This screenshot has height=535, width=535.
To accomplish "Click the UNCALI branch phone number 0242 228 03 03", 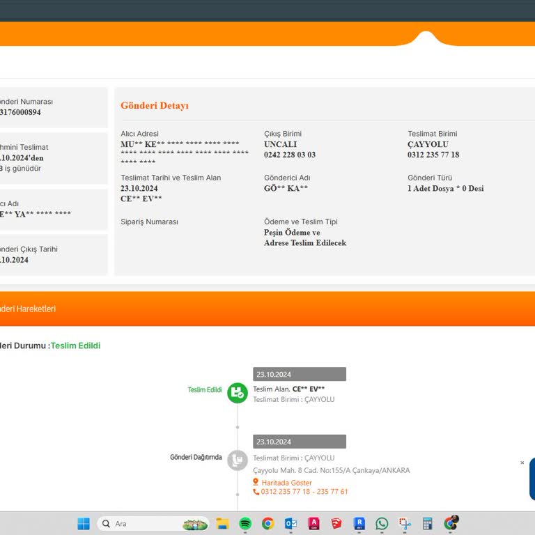I will click(290, 155).
